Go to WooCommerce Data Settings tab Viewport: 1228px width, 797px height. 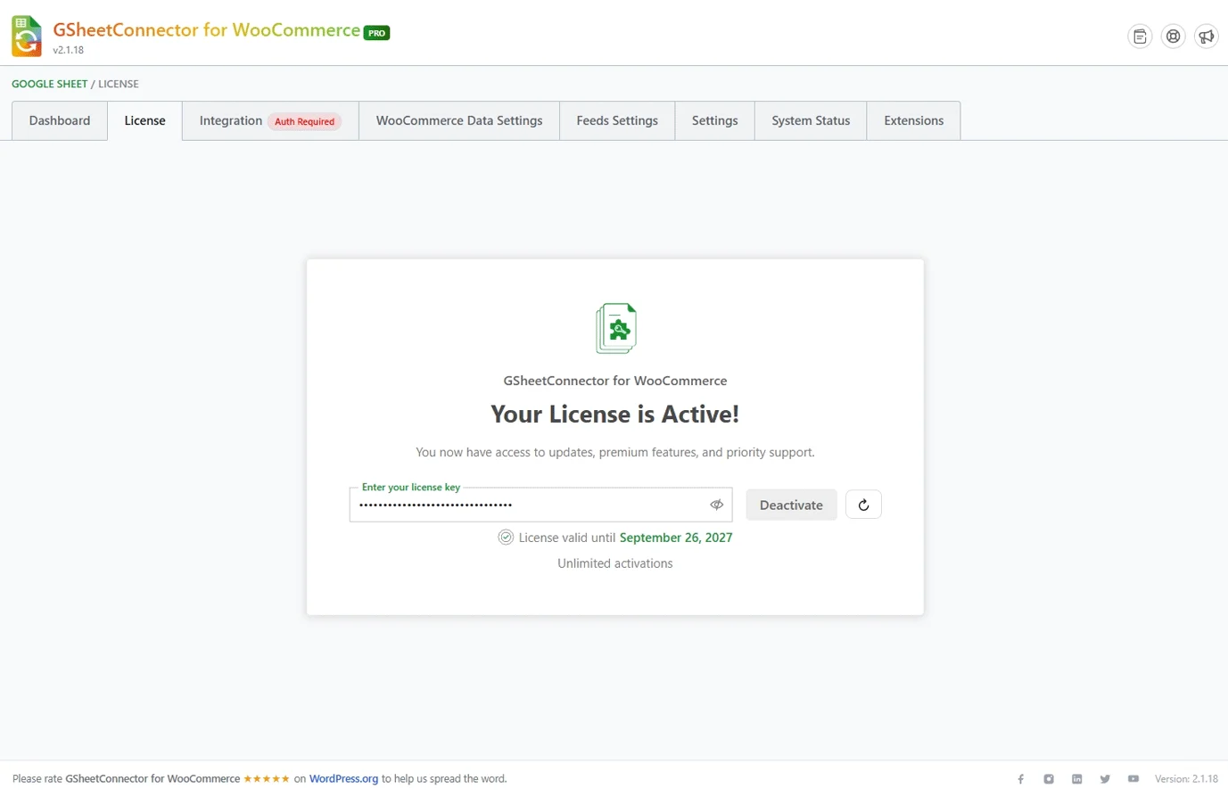459,120
